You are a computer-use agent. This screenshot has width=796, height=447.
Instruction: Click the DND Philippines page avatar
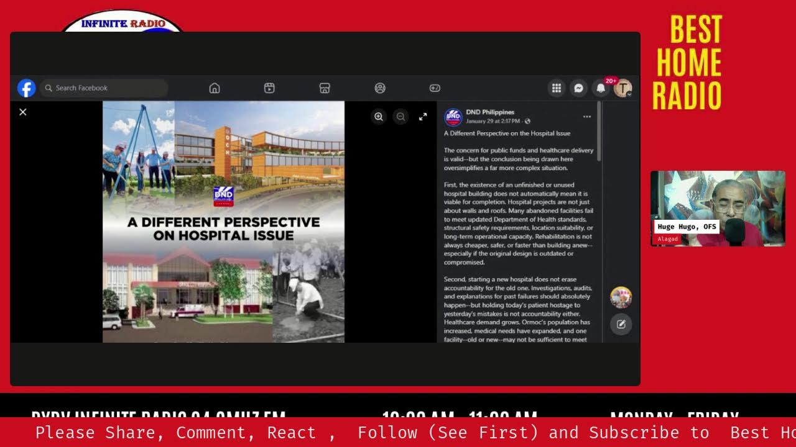[453, 117]
